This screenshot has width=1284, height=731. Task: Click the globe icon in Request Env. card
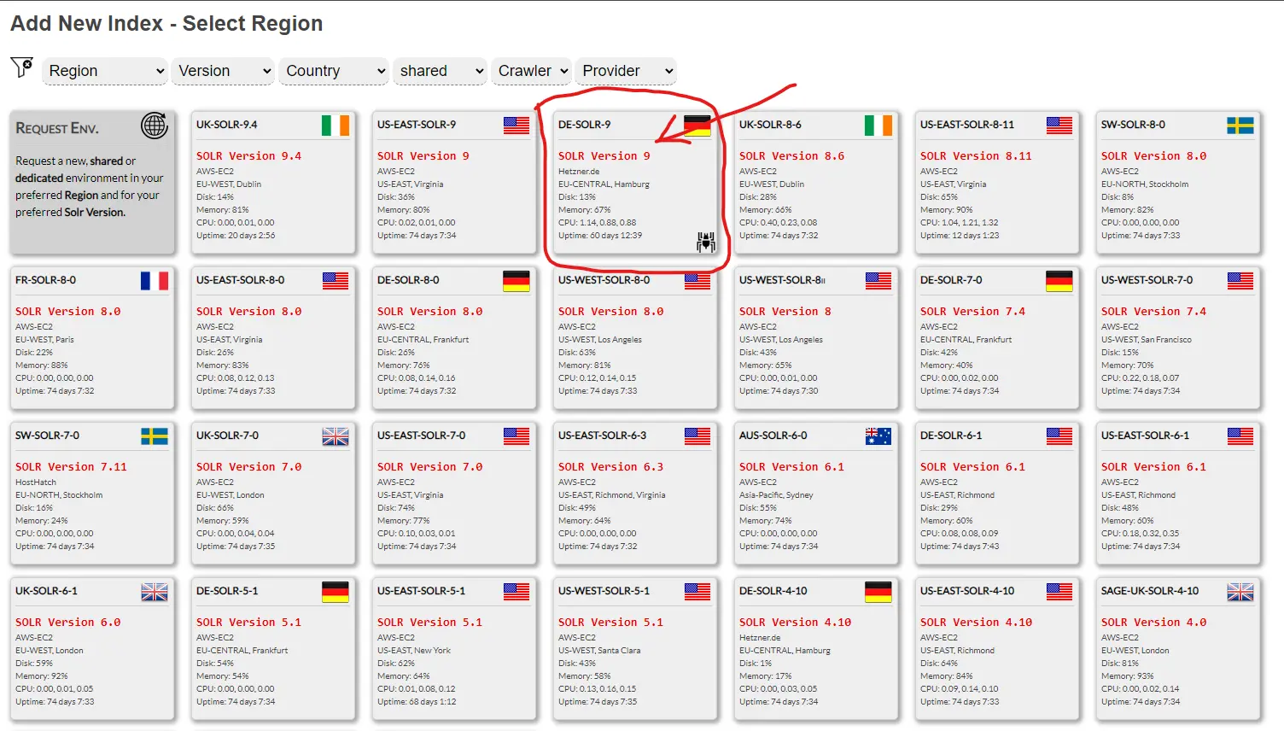(155, 126)
